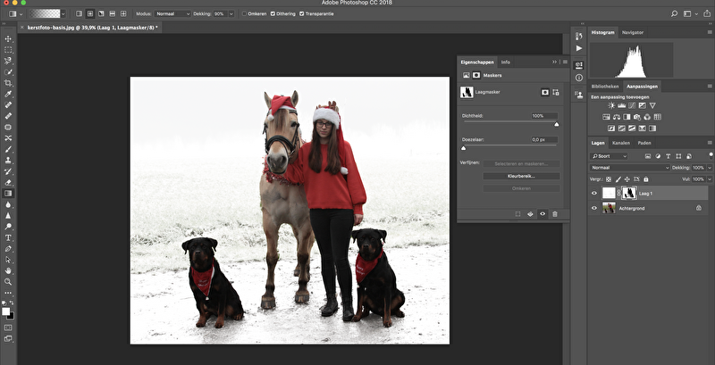This screenshot has height=365, width=715.
Task: Select the Brush tool
Action: 8,149
